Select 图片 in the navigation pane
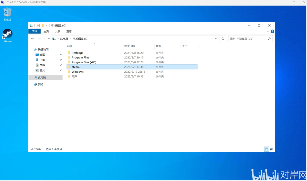 tap(42, 71)
